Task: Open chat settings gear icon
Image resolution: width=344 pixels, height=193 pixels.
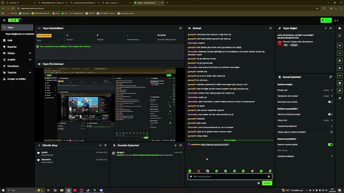Action: [x=259, y=183]
